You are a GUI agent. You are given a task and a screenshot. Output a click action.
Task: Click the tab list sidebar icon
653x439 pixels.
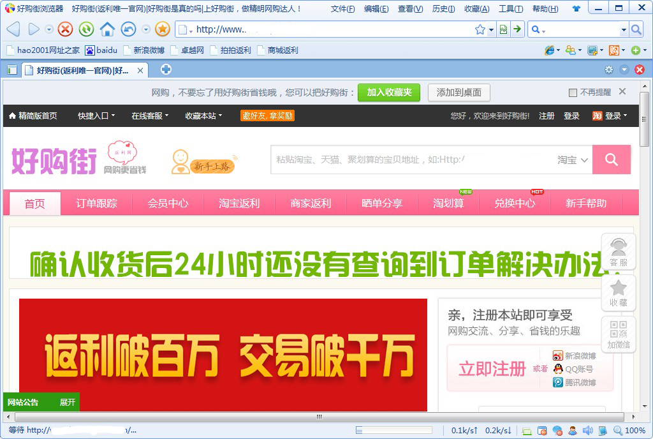pos(11,70)
